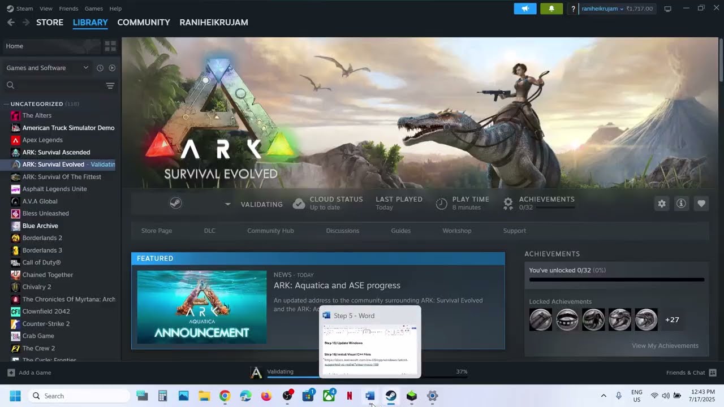Click the validating progress bar at bottom
This screenshot has width=724, height=407.
click(x=367, y=377)
